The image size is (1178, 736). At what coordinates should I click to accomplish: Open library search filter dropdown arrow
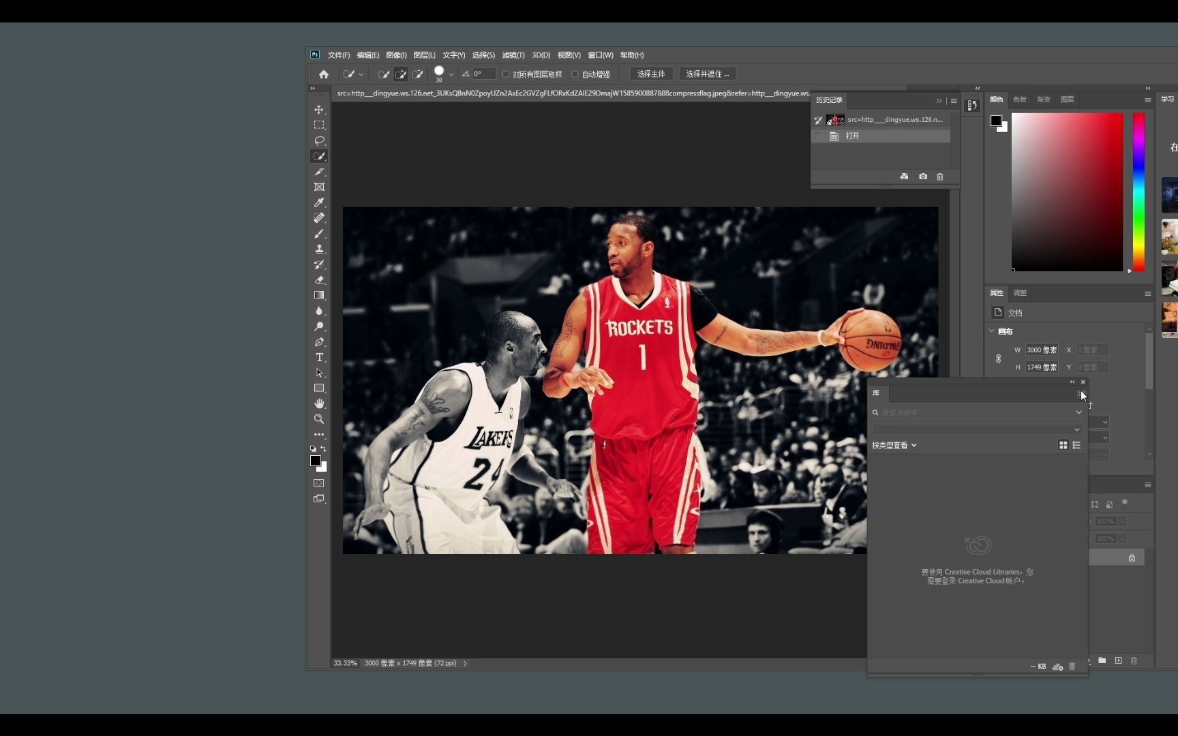tap(1078, 412)
